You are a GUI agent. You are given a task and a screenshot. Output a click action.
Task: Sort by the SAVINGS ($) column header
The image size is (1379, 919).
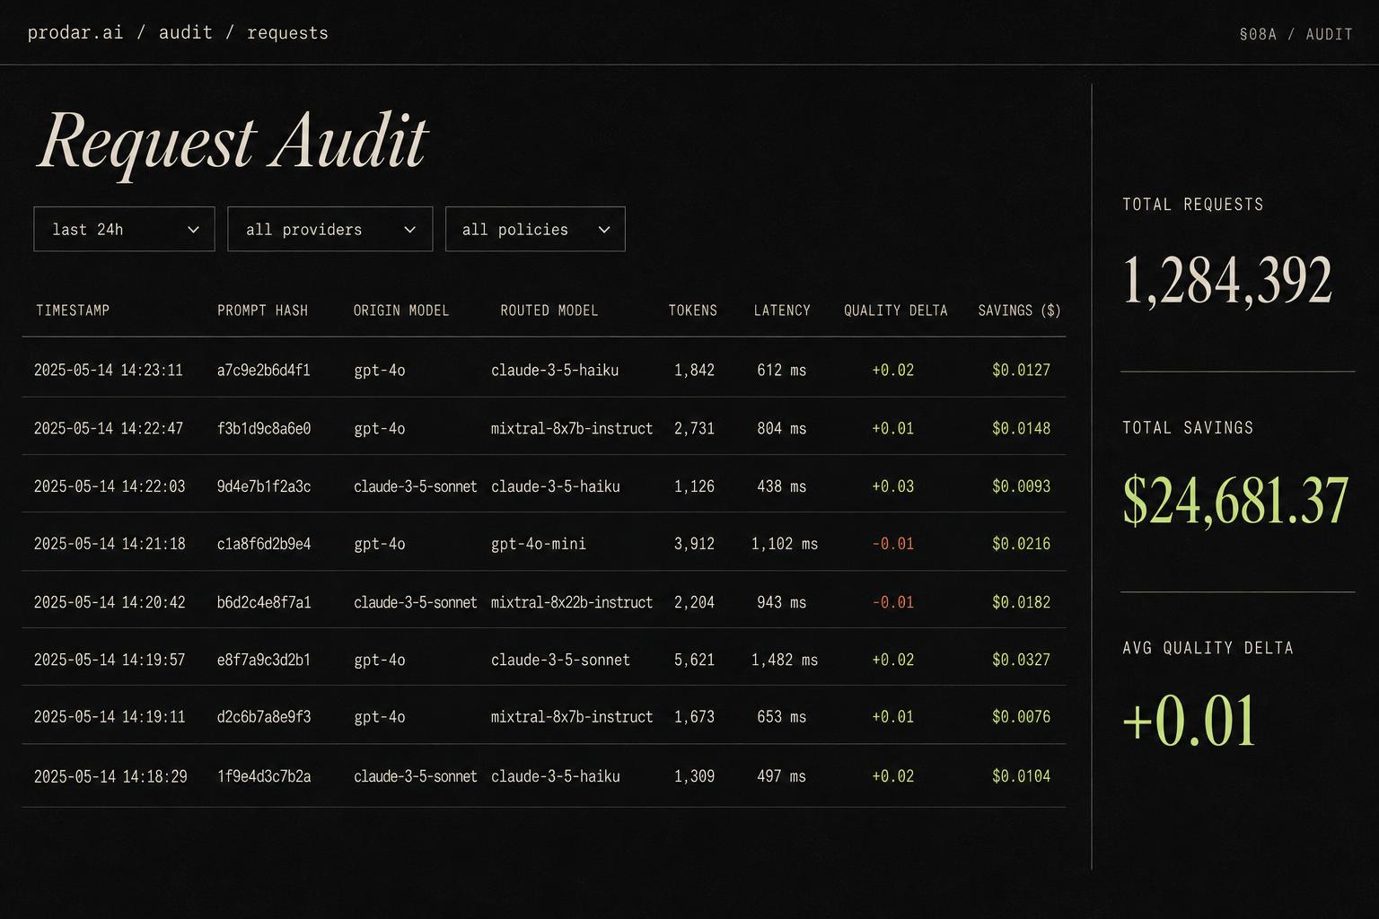tap(1019, 311)
